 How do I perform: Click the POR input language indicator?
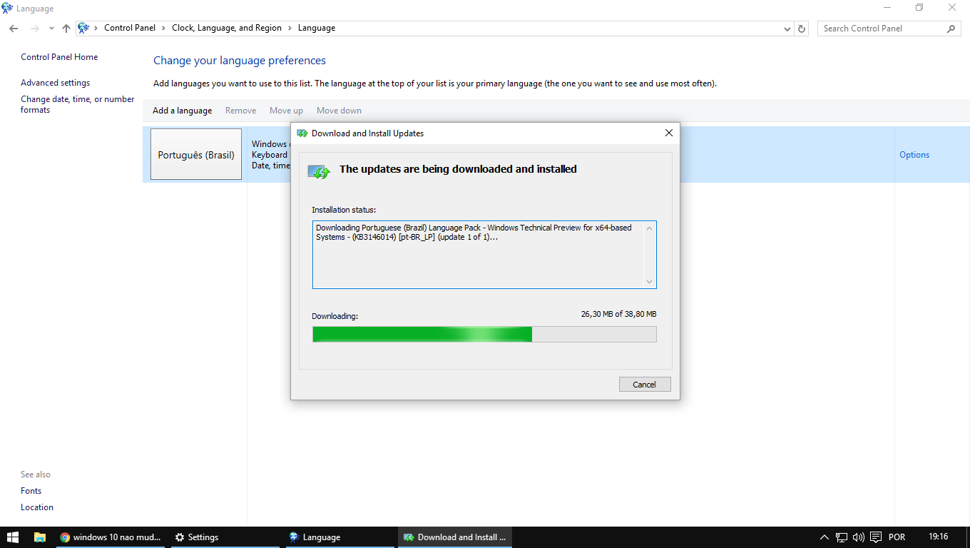pyautogui.click(x=897, y=537)
